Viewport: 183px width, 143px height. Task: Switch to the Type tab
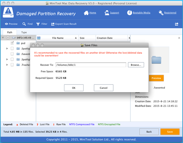point(24,32)
